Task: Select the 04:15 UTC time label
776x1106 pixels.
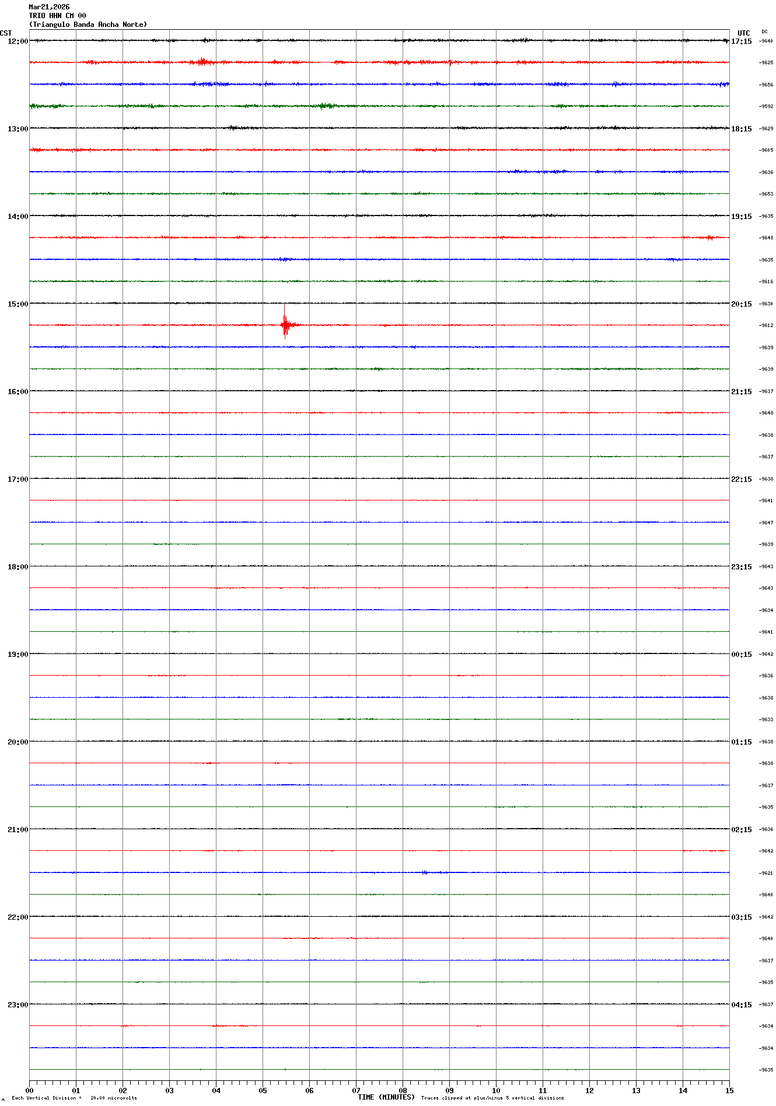Action: point(741,1005)
